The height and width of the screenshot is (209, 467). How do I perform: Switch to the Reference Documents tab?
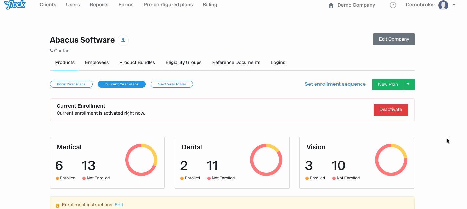coord(236,62)
